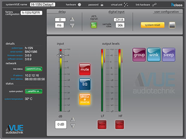Click the delay section heading
Image resolution: width=186 pixels, height=139 pixels.
[x=62, y=12]
